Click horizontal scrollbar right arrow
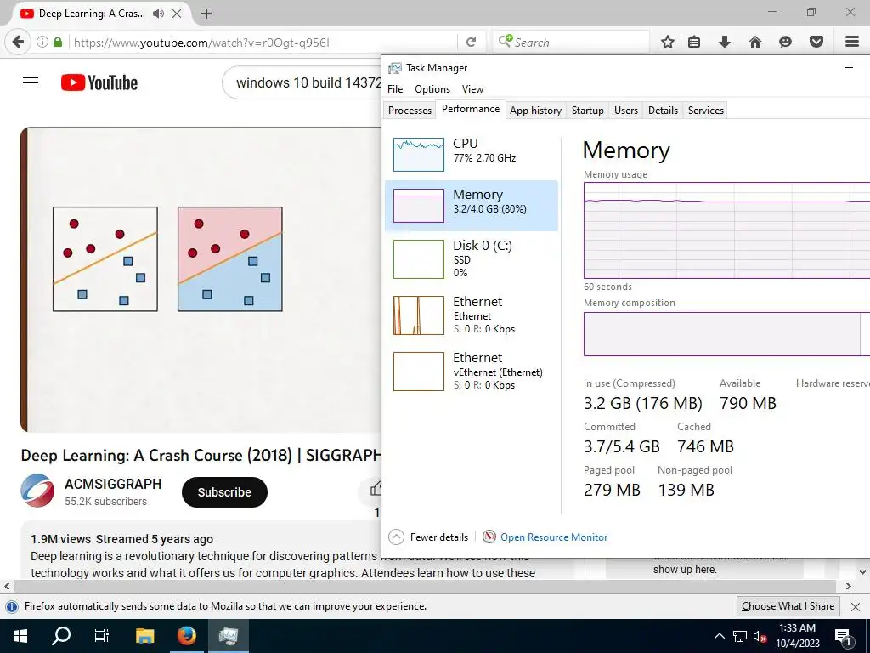Image resolution: width=870 pixels, height=653 pixels. coord(849,587)
